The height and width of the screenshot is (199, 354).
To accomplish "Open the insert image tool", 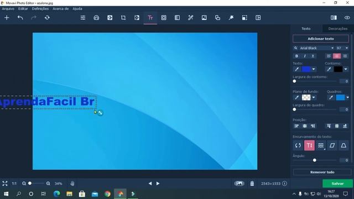I will [204, 18].
